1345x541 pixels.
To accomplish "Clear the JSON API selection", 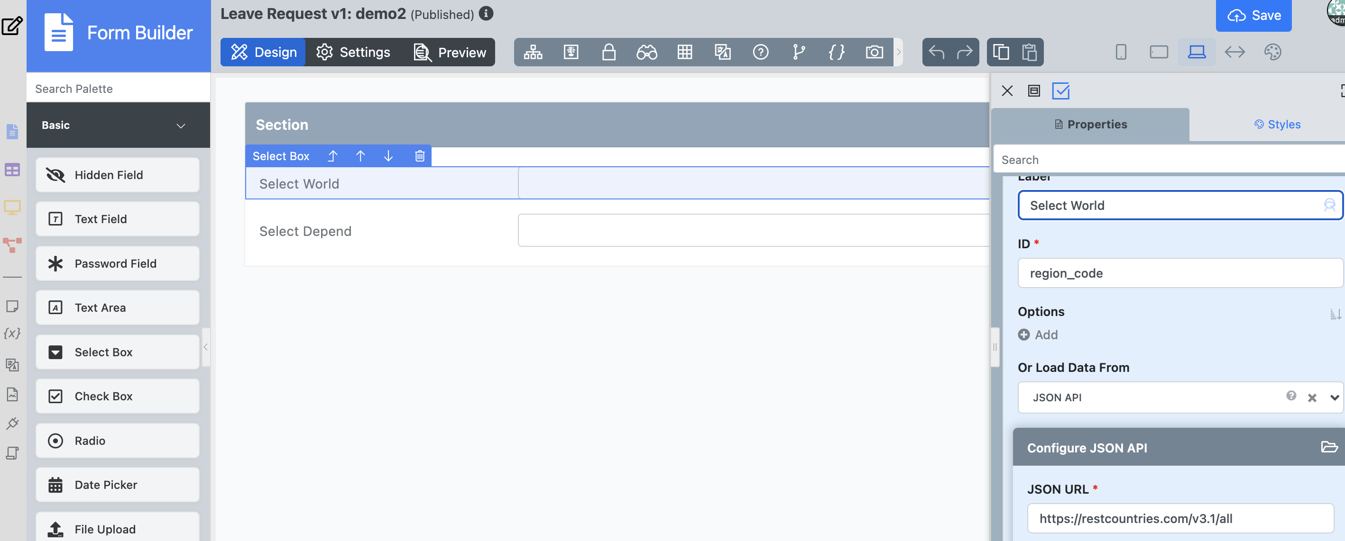I will click(1312, 397).
